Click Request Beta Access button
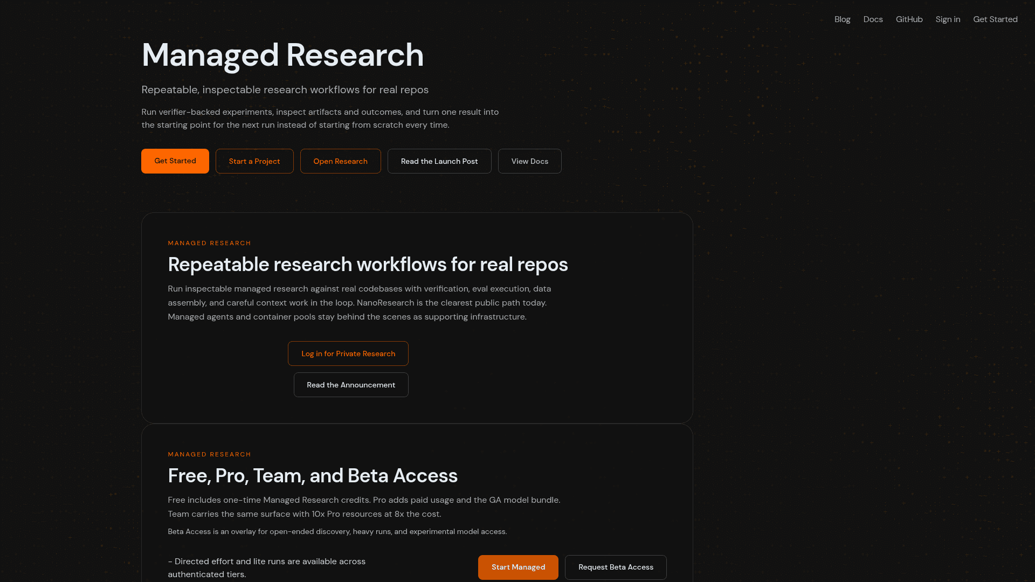This screenshot has height=582, width=1035. [616, 567]
